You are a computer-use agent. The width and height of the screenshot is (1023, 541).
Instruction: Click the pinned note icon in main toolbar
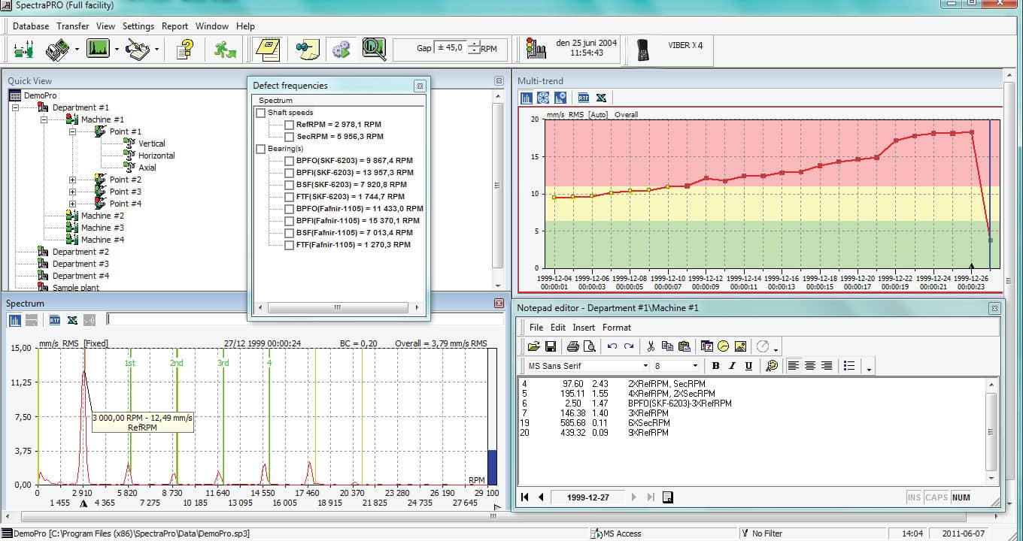[x=307, y=50]
